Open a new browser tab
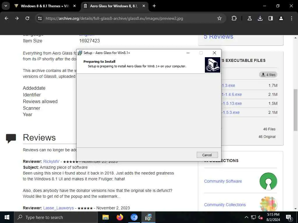This screenshot has width=298, height=223. 154,6
